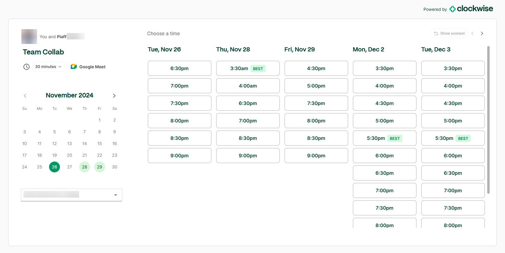Click the undo arrow inside Show soonest

(436, 33)
